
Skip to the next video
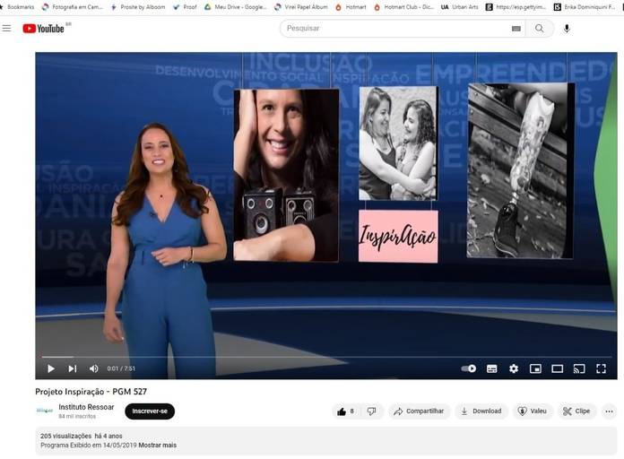(x=73, y=368)
